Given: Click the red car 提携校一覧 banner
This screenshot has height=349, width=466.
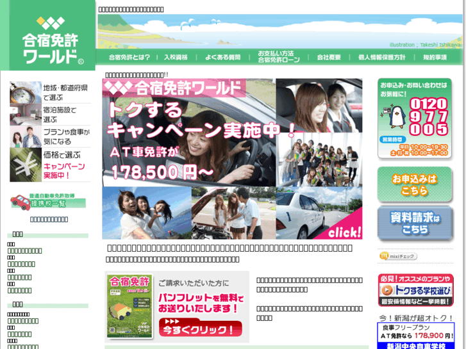Looking at the screenshot, I should click(x=49, y=202).
